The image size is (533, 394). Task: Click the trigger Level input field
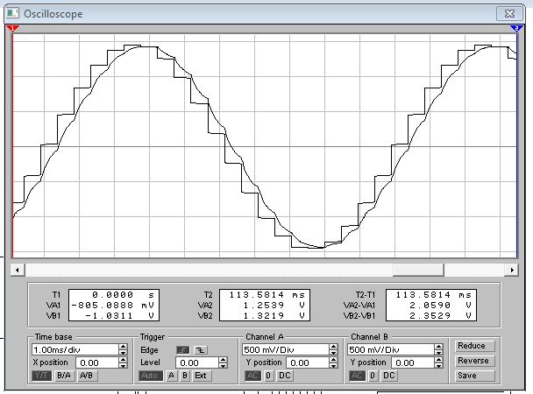pos(197,362)
